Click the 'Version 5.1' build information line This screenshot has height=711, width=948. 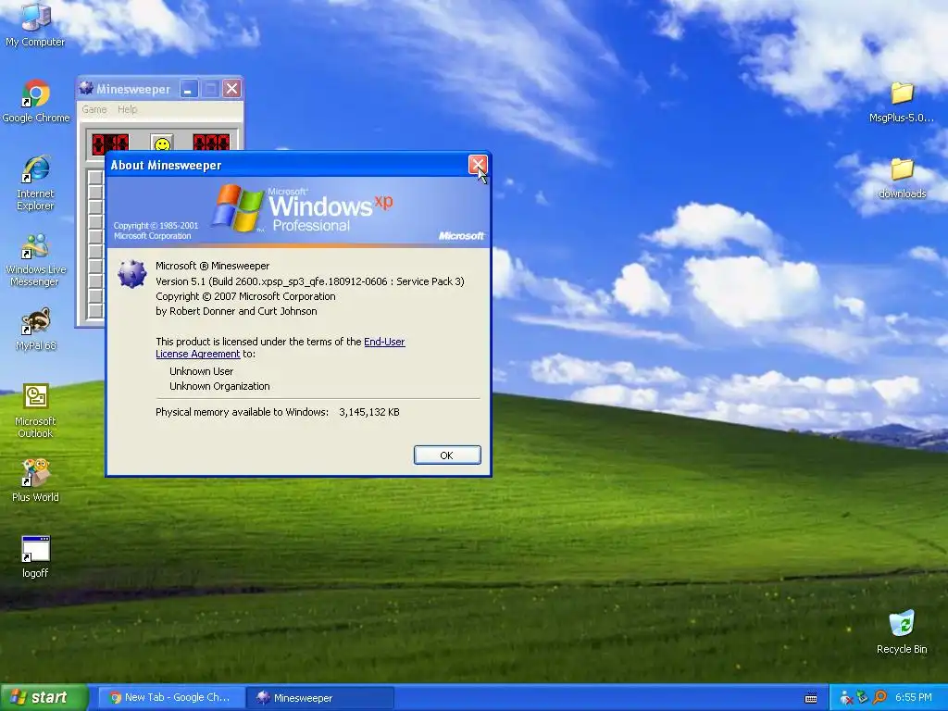(310, 281)
